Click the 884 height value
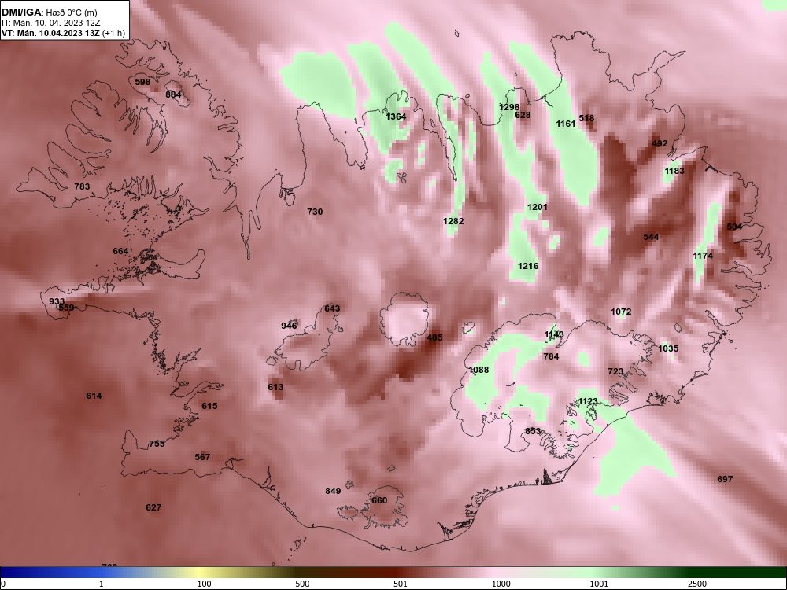787x590 pixels. pyautogui.click(x=173, y=94)
